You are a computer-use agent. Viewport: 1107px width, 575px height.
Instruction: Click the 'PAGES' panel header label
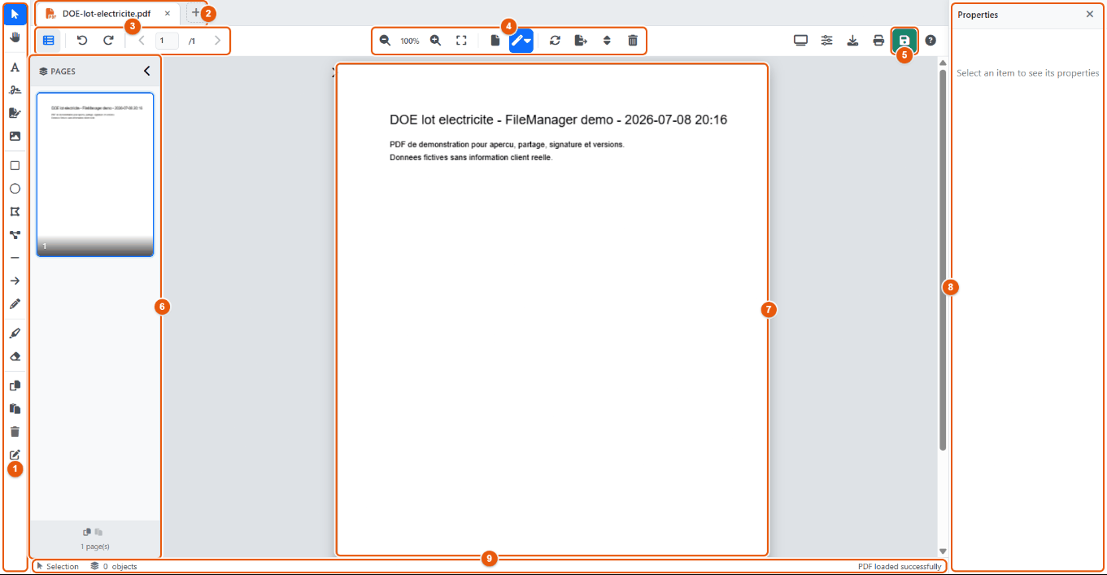tap(57, 72)
